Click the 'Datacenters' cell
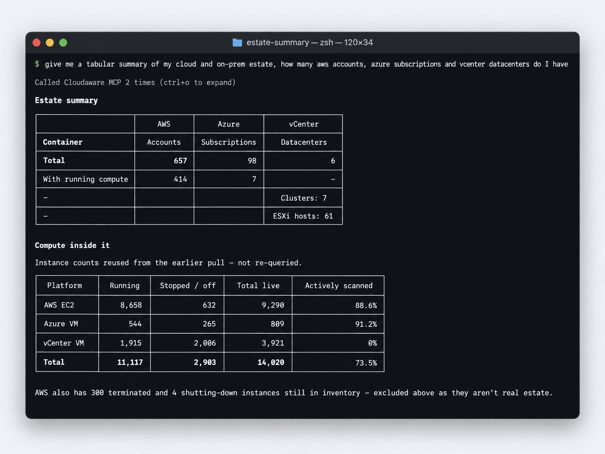The height and width of the screenshot is (454, 605). tap(303, 142)
